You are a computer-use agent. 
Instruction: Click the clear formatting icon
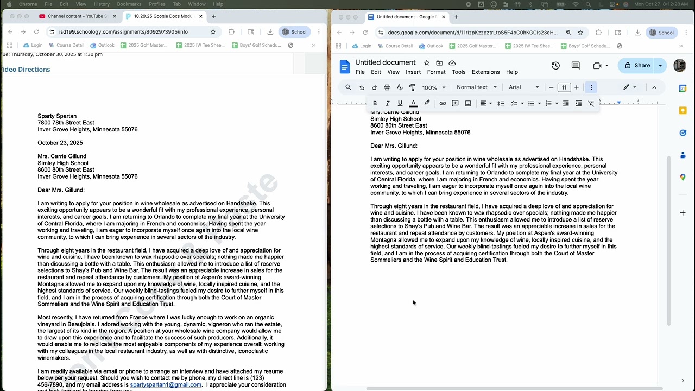point(591,103)
